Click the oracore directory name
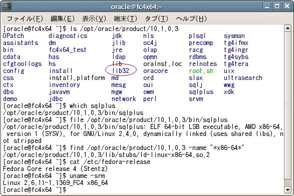This screenshot has width=294, height=196. pyautogui.click(x=155, y=71)
